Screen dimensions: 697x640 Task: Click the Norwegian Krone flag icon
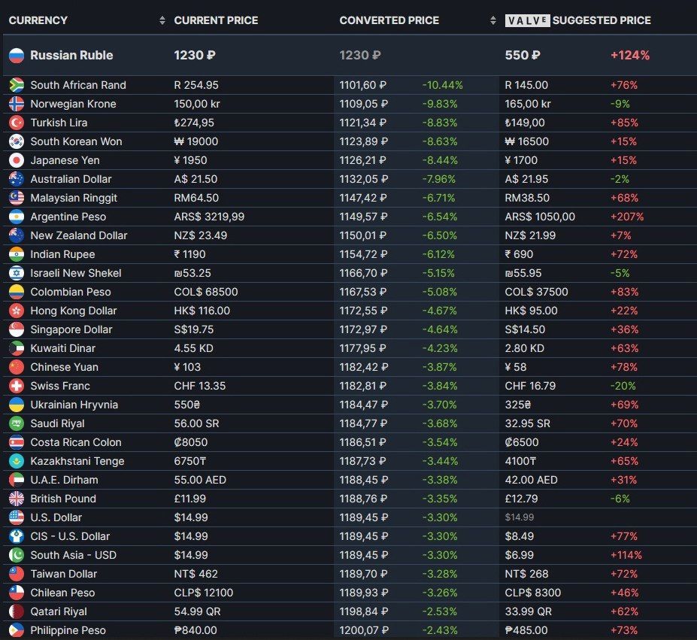[17, 104]
